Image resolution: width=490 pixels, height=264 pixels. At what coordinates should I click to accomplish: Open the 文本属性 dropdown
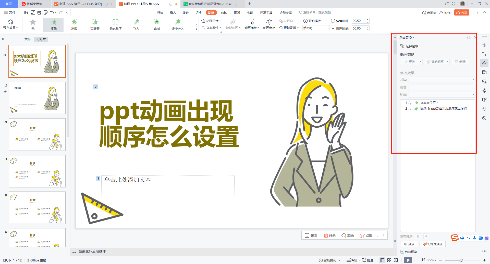pyautogui.click(x=211, y=28)
